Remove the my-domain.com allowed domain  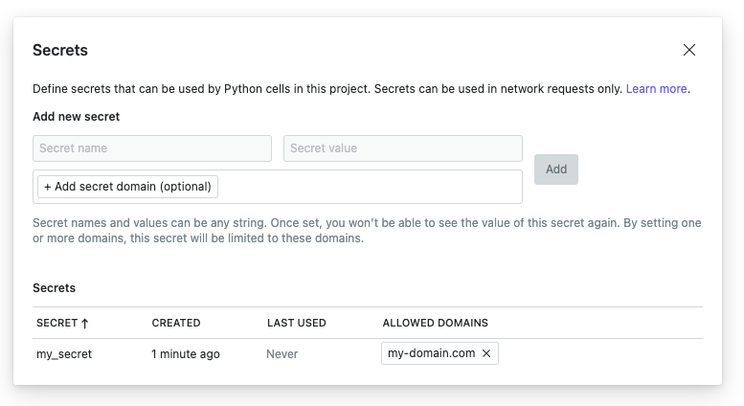[486, 354]
